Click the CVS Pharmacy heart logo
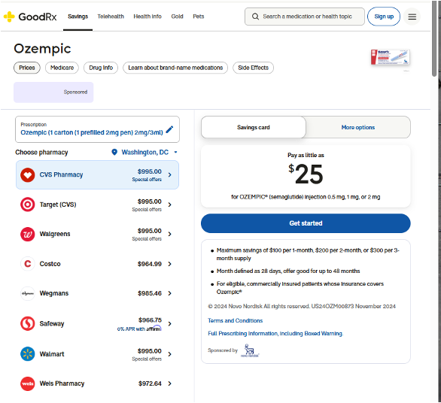441x403 pixels. tap(28, 174)
